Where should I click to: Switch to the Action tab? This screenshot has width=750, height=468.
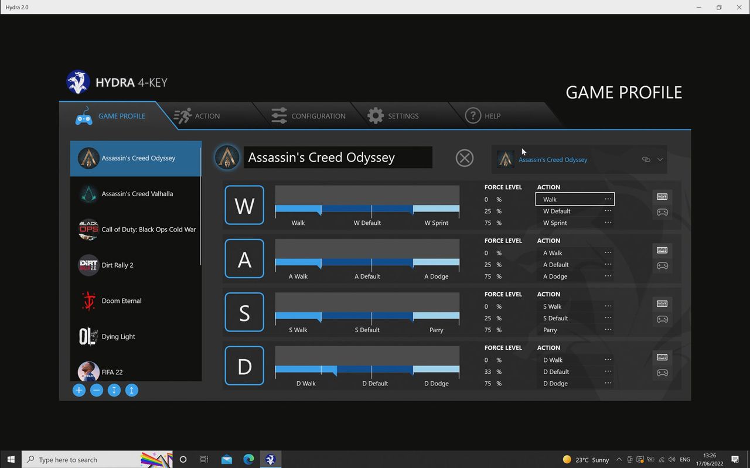coord(197,116)
